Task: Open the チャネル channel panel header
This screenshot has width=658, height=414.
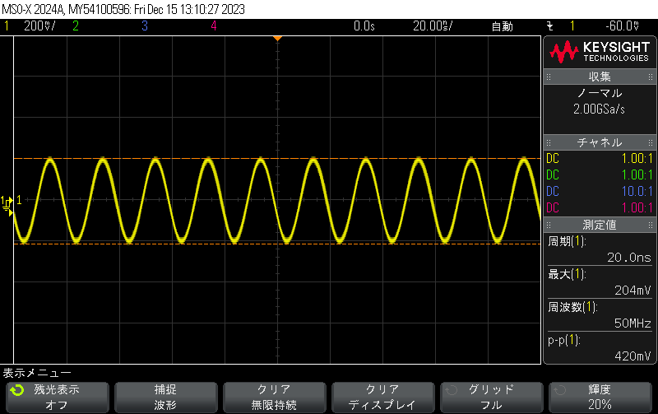Action: [600, 142]
